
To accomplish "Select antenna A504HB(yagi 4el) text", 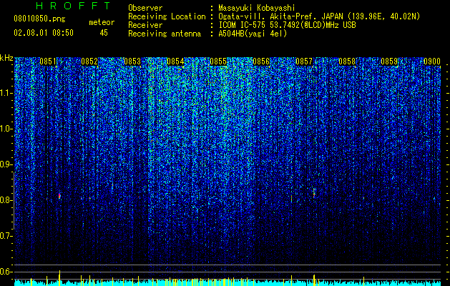I will pos(253,34).
